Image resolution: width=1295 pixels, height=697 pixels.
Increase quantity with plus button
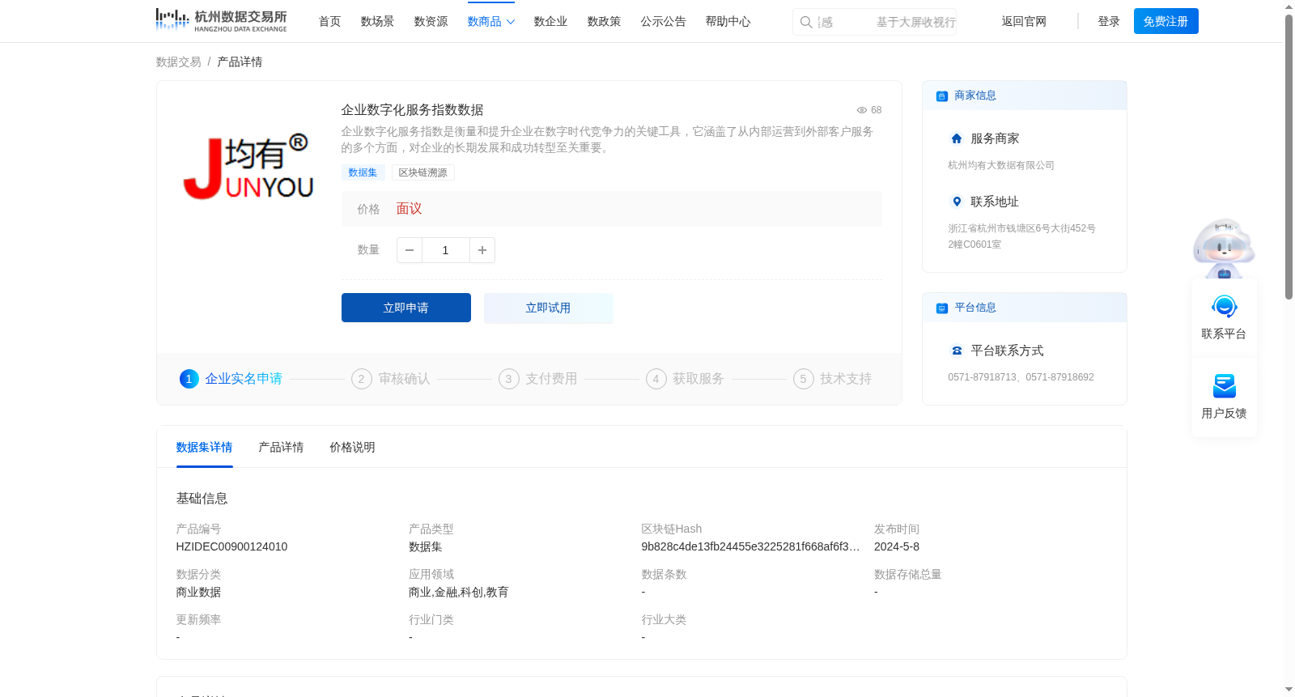point(482,250)
